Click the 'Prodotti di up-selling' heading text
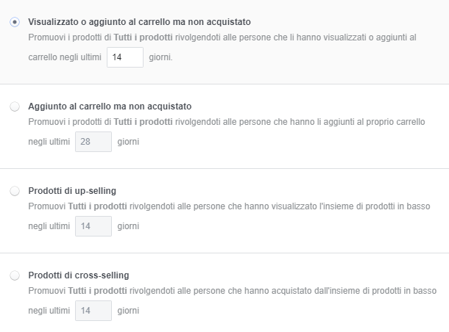 pyautogui.click(x=72, y=191)
